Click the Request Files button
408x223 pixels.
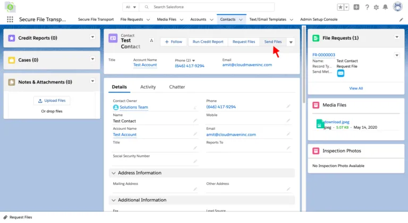[x=244, y=42]
